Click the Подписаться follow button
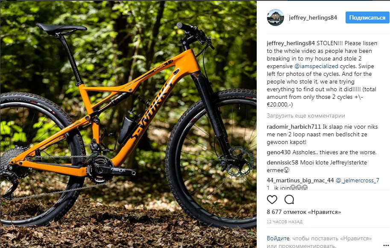 click(367, 17)
